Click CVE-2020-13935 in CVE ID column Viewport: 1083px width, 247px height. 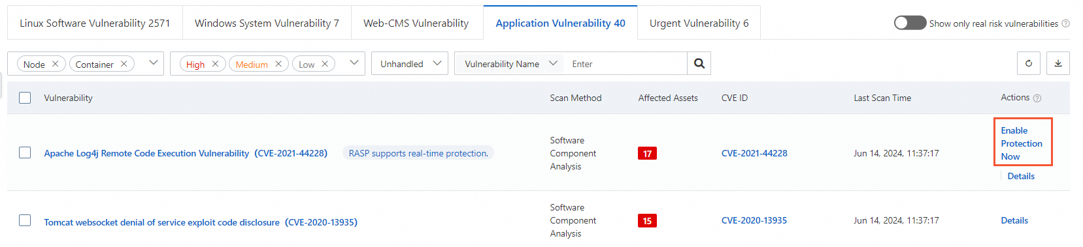click(754, 220)
